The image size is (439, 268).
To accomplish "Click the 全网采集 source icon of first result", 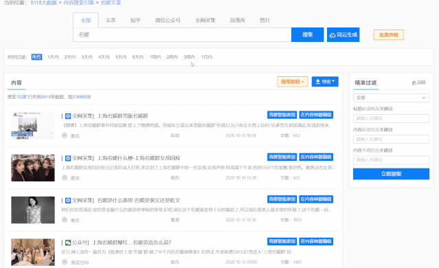I will coord(68,116).
